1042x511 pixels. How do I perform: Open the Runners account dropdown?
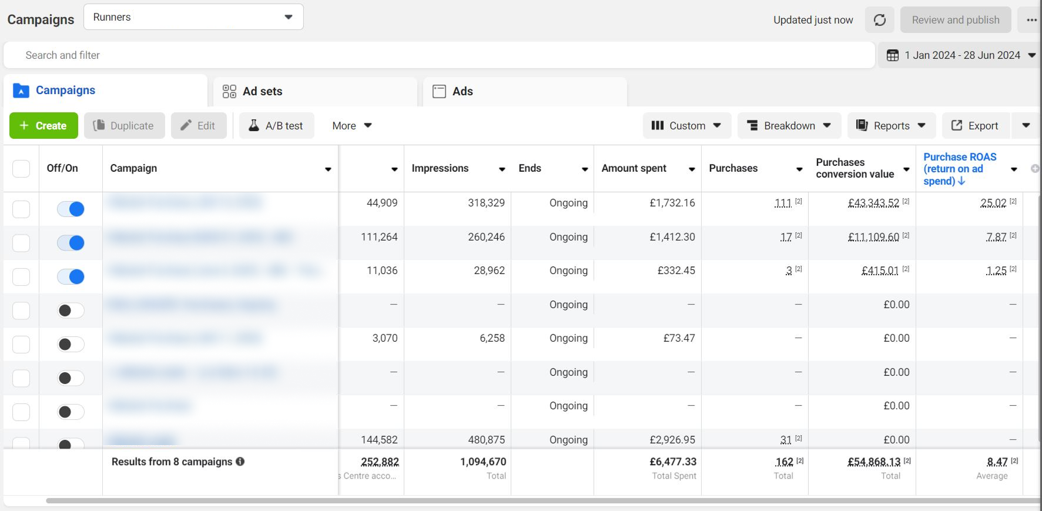(193, 17)
